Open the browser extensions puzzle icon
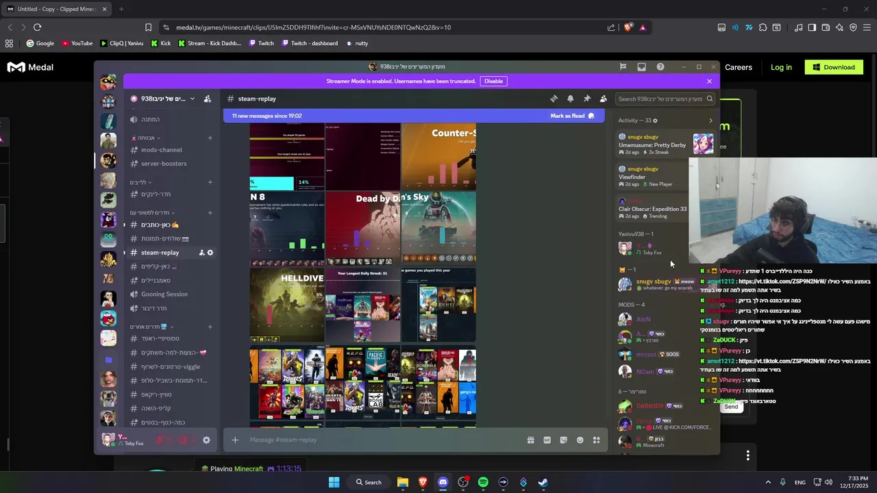The width and height of the screenshot is (877, 493). click(763, 27)
